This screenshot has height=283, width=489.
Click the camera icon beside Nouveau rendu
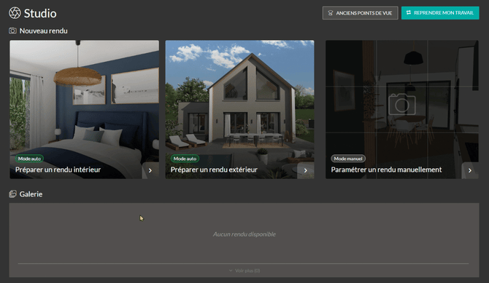point(13,31)
